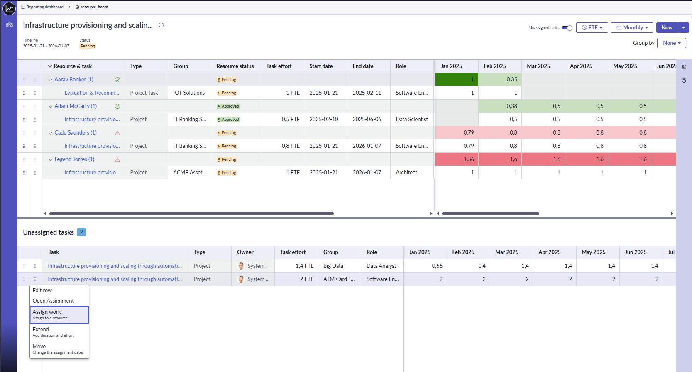The height and width of the screenshot is (372, 692).
Task: Click the drag handle on the Data Analyst unassigned task
Action: click(x=24, y=266)
